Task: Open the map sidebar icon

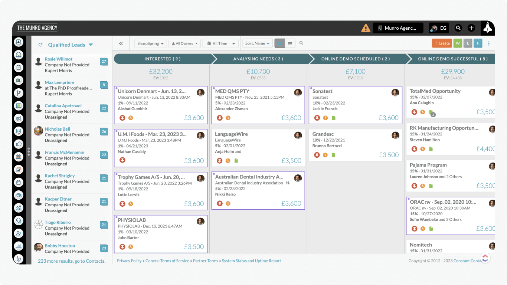Action: click(x=19, y=80)
